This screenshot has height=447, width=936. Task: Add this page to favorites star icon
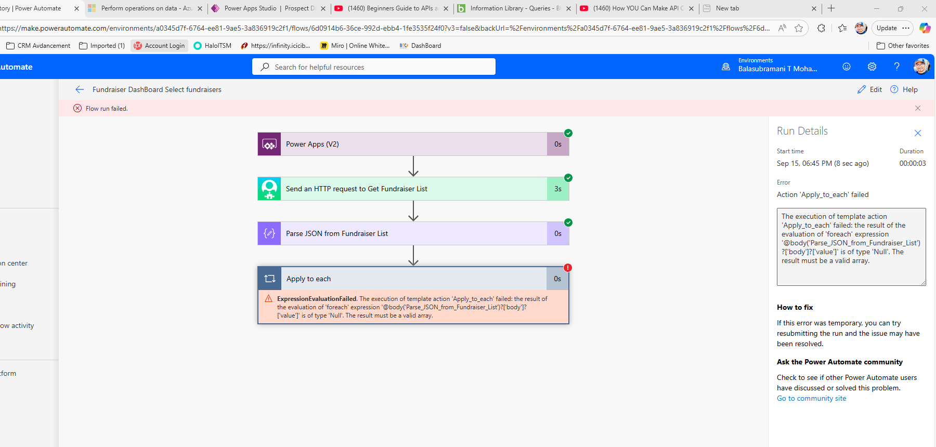[799, 28]
